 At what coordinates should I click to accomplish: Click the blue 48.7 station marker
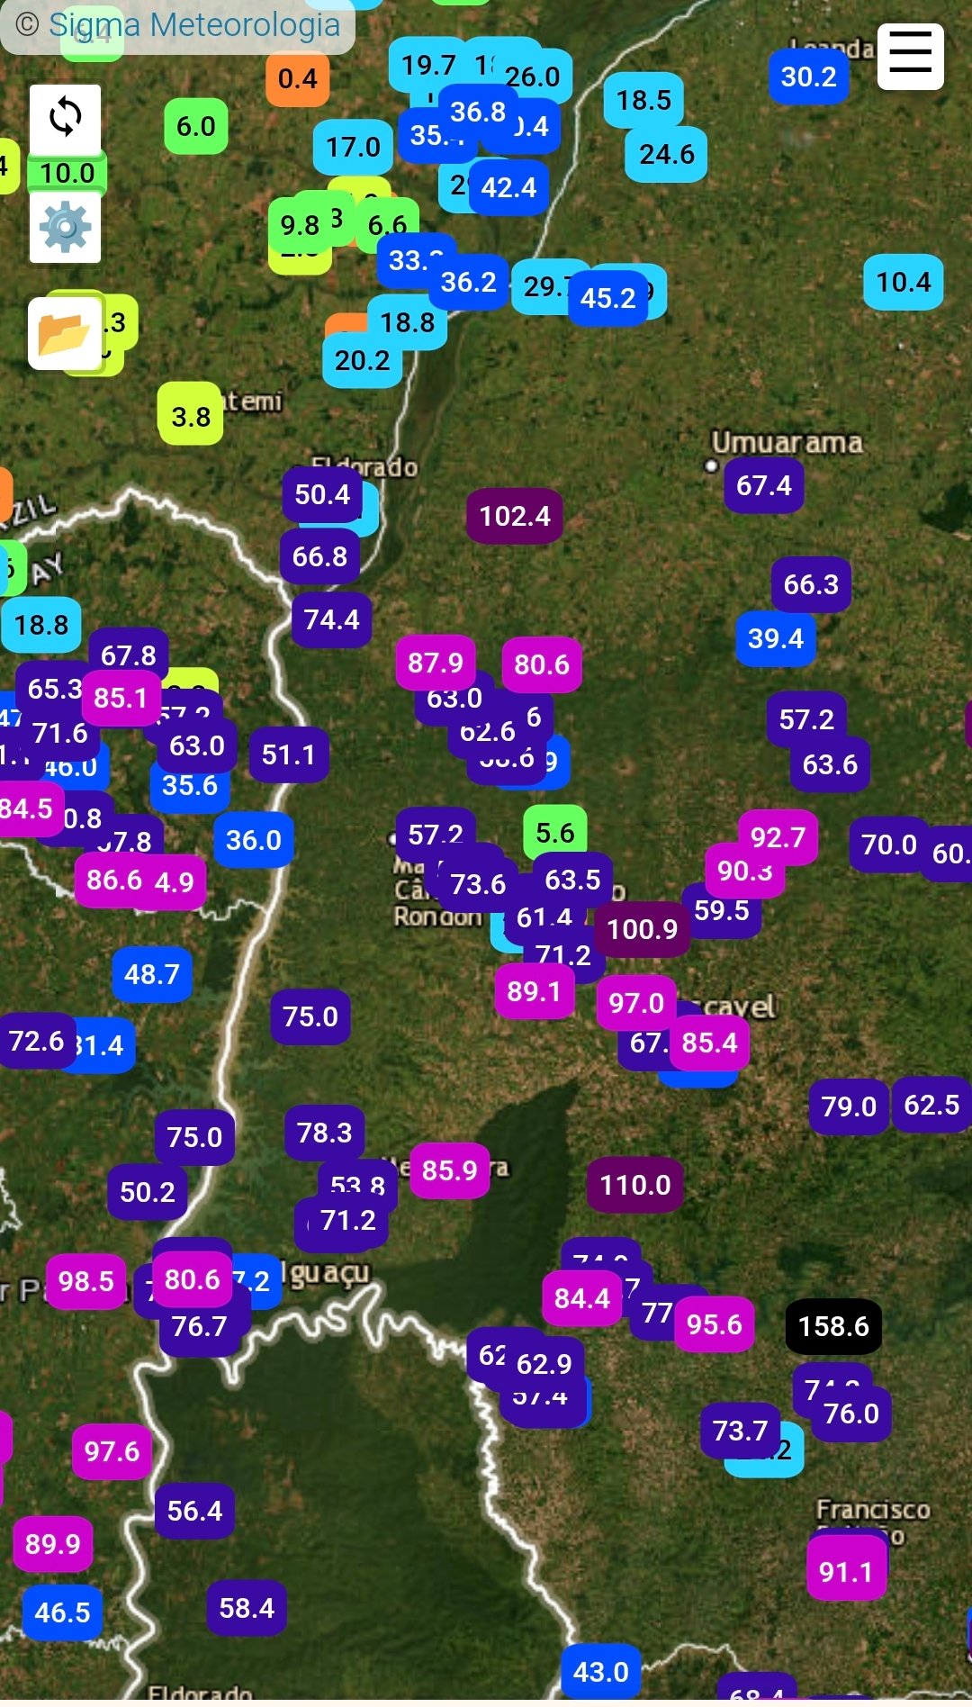point(151,974)
